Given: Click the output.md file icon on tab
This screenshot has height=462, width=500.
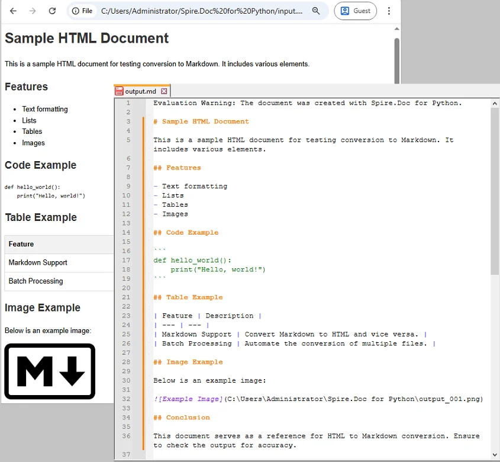Looking at the screenshot, I should pyautogui.click(x=119, y=91).
